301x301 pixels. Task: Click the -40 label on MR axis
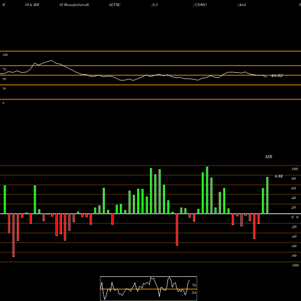coord(294,237)
